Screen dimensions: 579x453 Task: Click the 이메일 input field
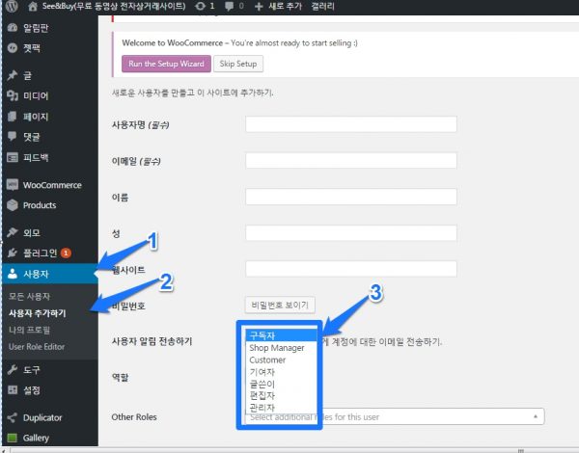(x=351, y=160)
